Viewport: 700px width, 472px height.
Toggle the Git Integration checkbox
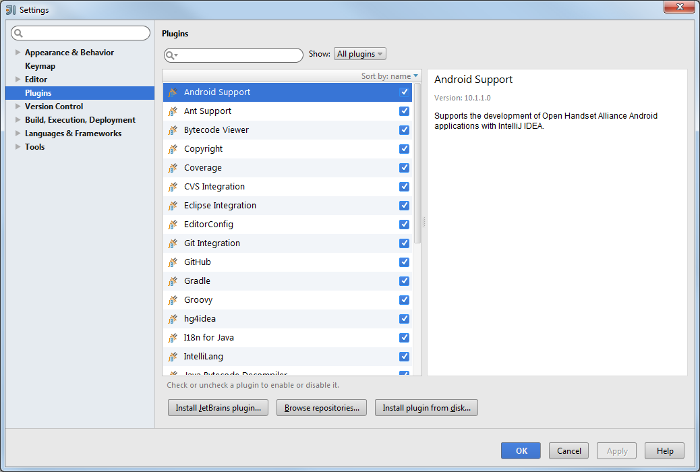click(404, 243)
